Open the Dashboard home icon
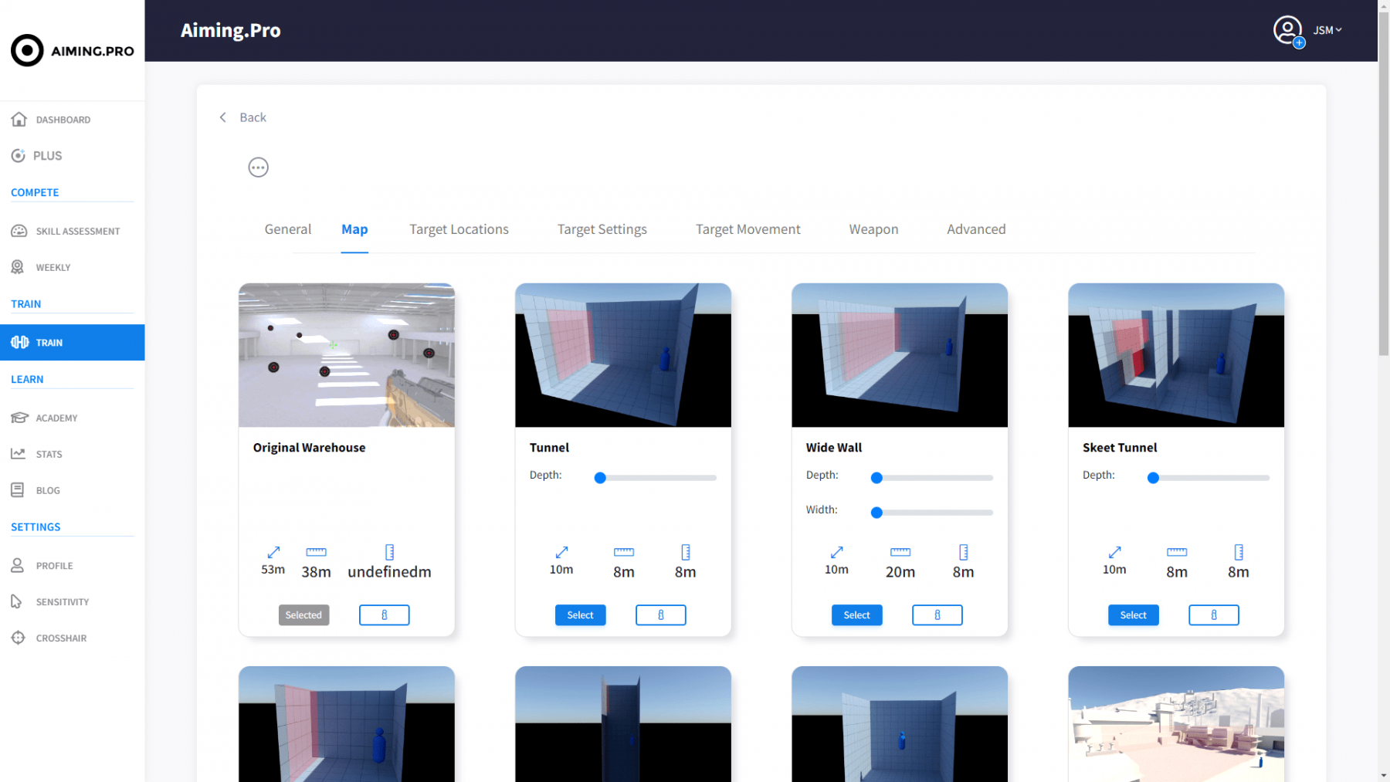The image size is (1390, 782). tap(19, 120)
